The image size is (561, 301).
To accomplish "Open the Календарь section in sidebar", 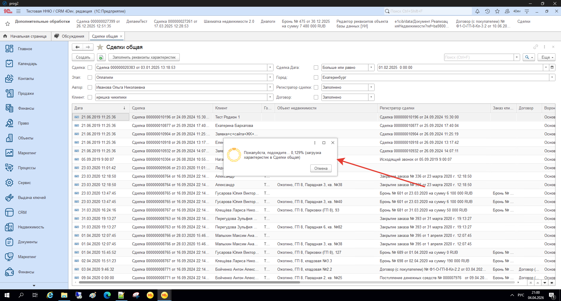I will (27, 64).
